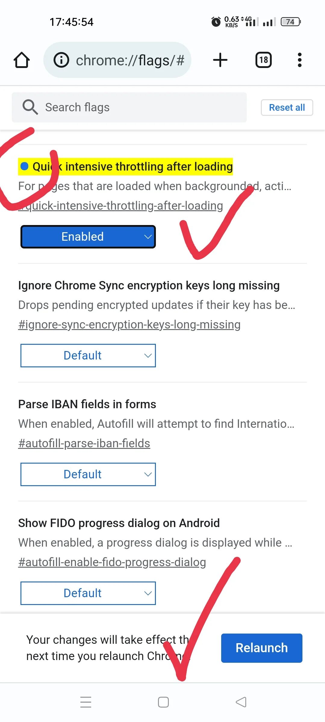Open the #ignore-sync-encryption-keys-long-missing link
The height and width of the screenshot is (722, 325).
pos(129,325)
